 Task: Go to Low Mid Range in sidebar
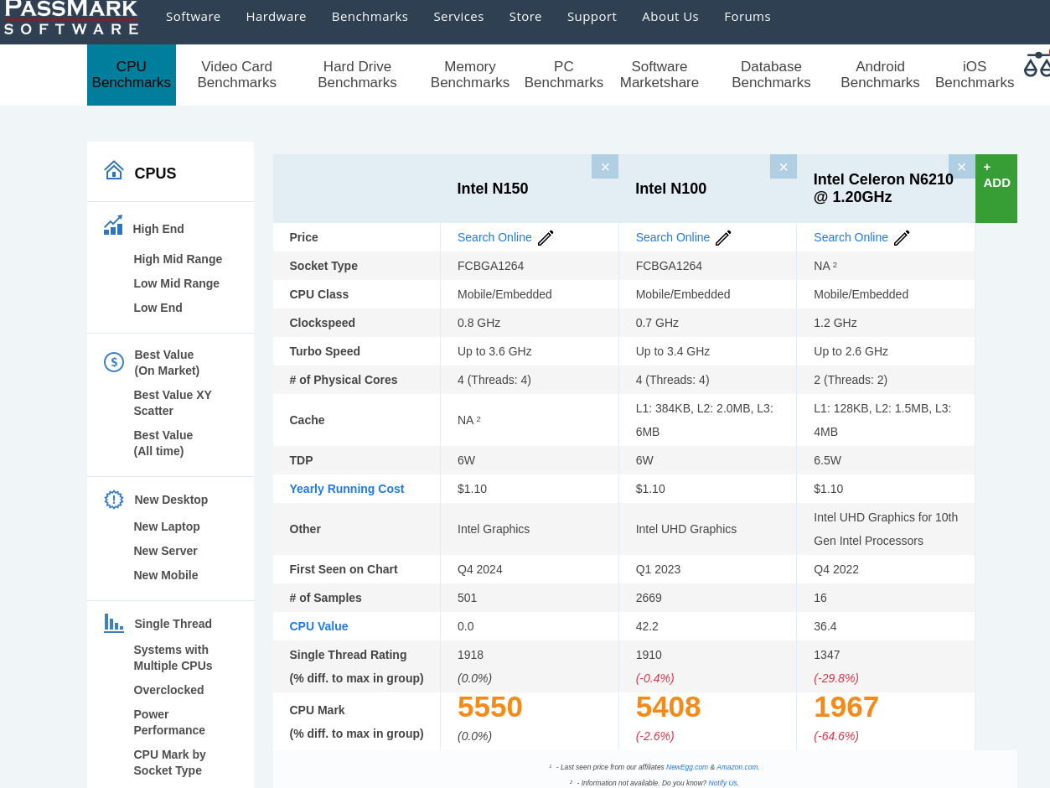pos(176,283)
